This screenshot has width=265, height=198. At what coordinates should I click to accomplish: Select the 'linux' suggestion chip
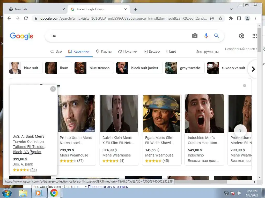58,68
